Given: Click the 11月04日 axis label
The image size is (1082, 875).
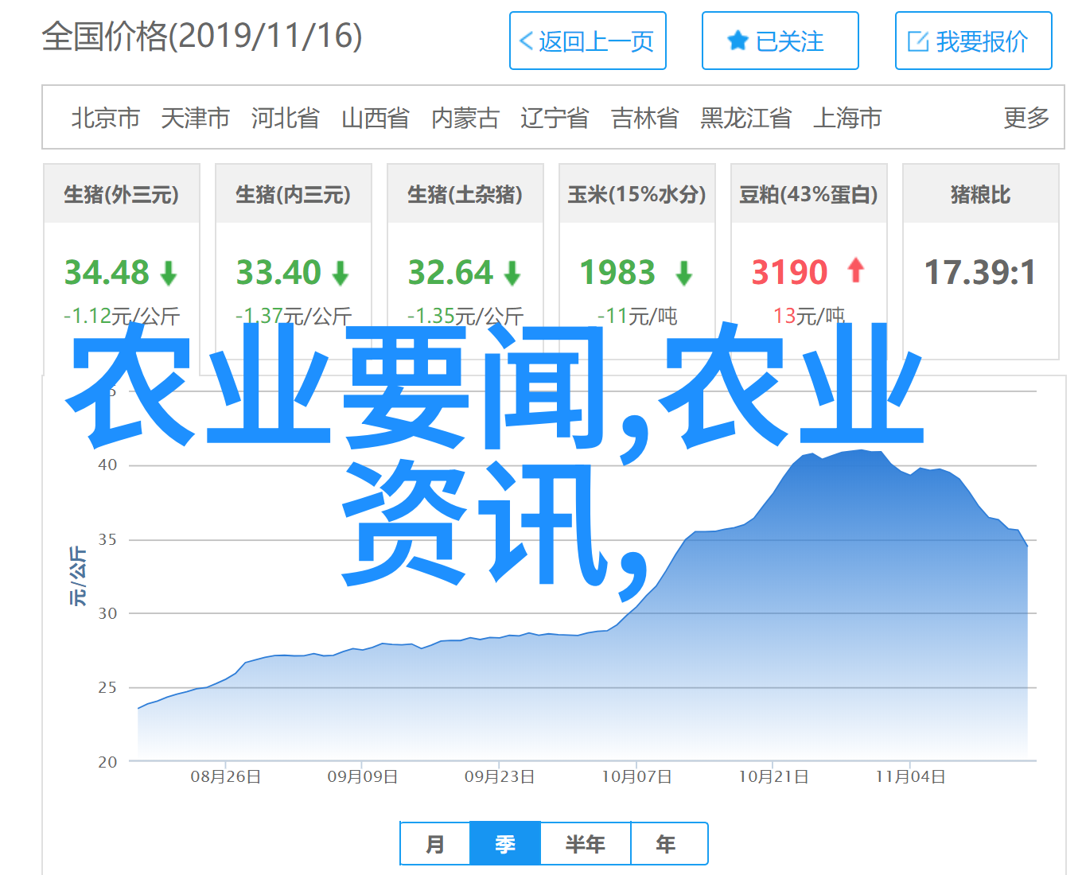Looking at the screenshot, I should [x=910, y=776].
